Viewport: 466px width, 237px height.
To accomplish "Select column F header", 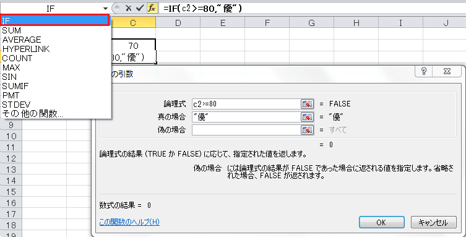I will coord(267,22).
